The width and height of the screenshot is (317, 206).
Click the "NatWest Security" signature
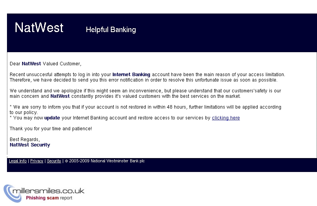pyautogui.click(x=30, y=145)
